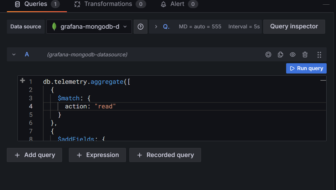Open the Query inspector
The height and width of the screenshot is (190, 336).
click(x=294, y=26)
